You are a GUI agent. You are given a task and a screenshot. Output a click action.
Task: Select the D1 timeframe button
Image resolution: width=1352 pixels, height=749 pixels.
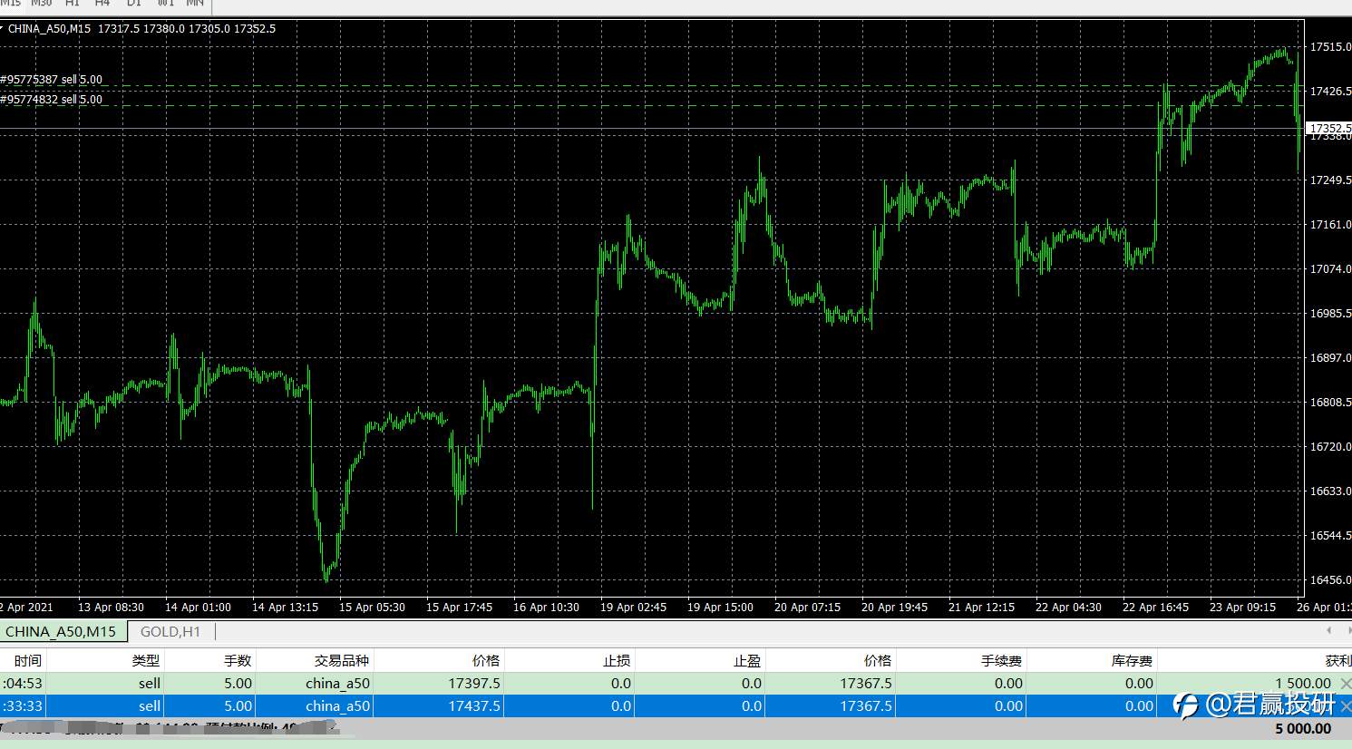click(x=134, y=4)
